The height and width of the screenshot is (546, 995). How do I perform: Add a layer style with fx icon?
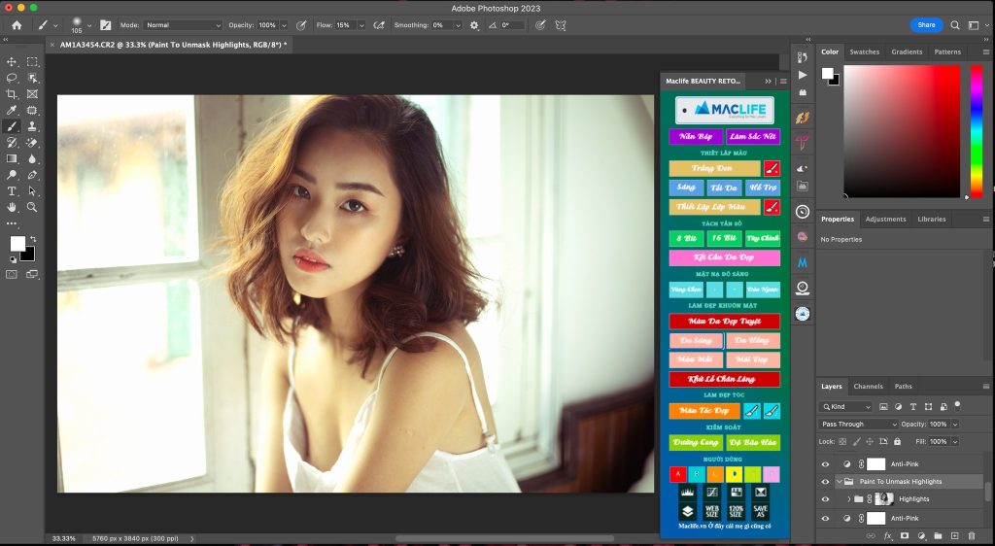(888, 536)
